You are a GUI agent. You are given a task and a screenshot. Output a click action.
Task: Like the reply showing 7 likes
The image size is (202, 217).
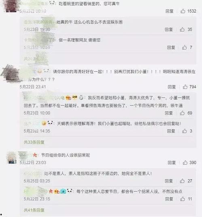pos(184,47)
